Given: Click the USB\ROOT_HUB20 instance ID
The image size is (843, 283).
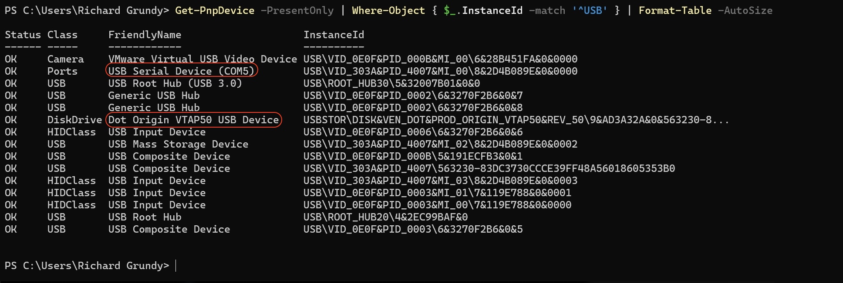Looking at the screenshot, I should coord(385,217).
